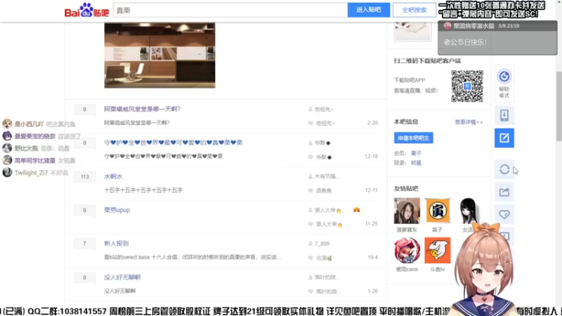Click the reply icon next to 语鱼鱼
Screen dimensions: 562x316
pyautogui.click(x=311, y=190)
